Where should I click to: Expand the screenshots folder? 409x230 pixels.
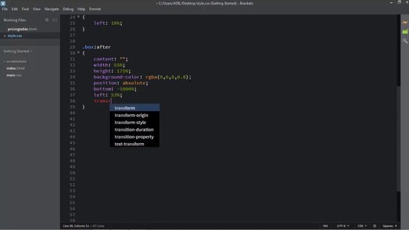point(15,61)
